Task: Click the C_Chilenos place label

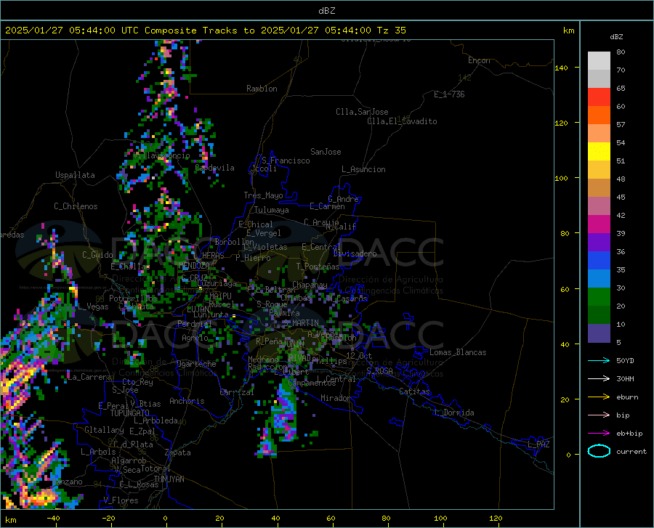Action: [76, 206]
